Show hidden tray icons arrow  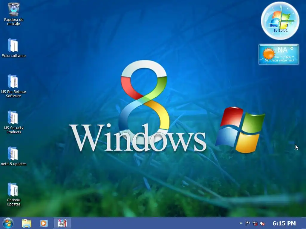coord(241,223)
